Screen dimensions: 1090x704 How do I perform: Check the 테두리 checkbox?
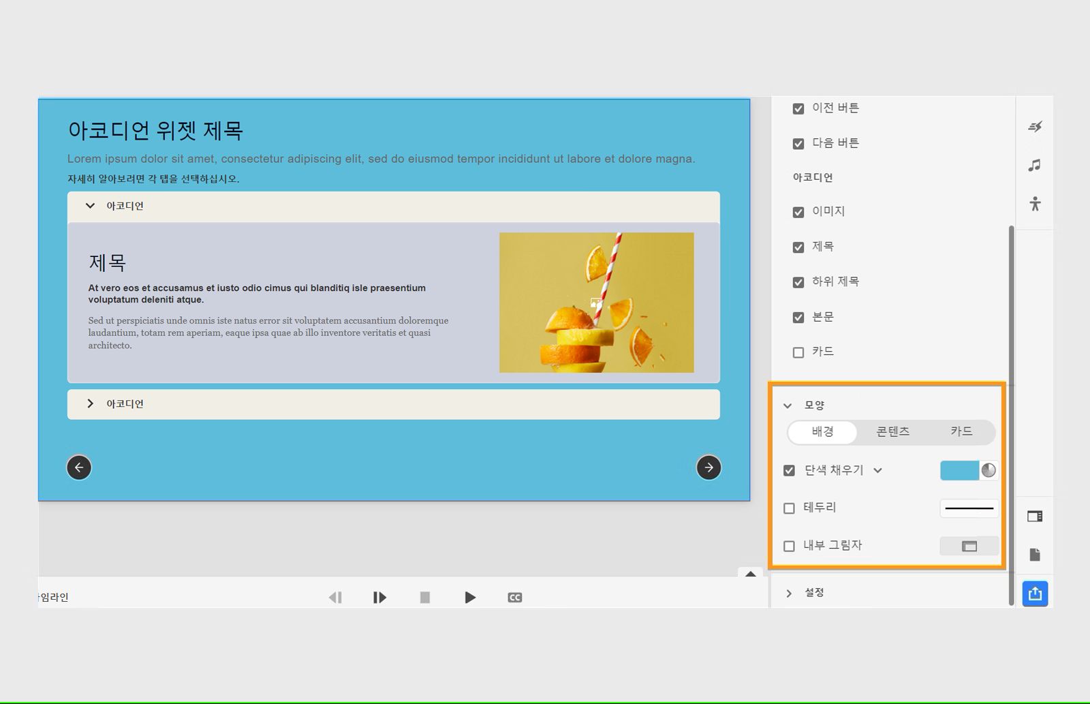coord(789,508)
